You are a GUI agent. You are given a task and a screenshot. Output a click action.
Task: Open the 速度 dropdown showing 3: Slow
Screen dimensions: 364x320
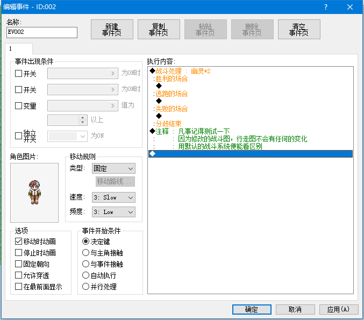click(x=113, y=197)
